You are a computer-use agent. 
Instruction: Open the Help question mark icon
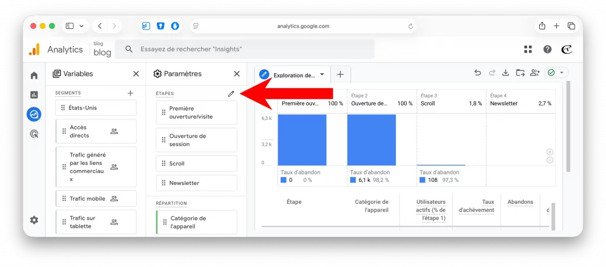[x=547, y=50]
